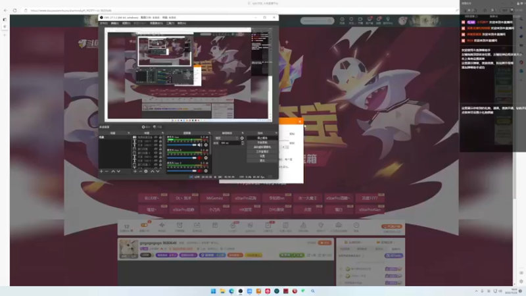Open the second (Edit) menu in OBS menu bar
526x296 pixels.
coord(114,23)
